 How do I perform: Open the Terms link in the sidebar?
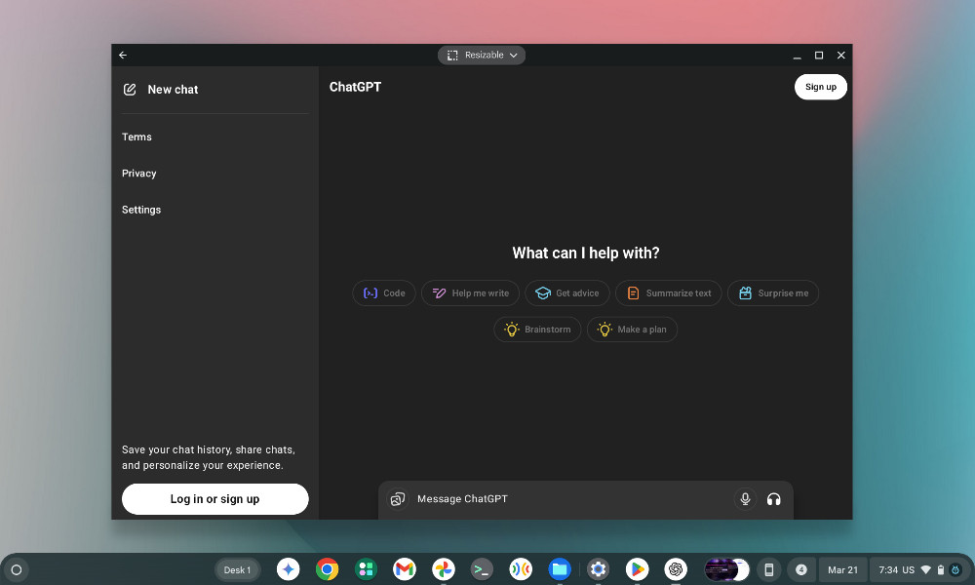point(136,136)
